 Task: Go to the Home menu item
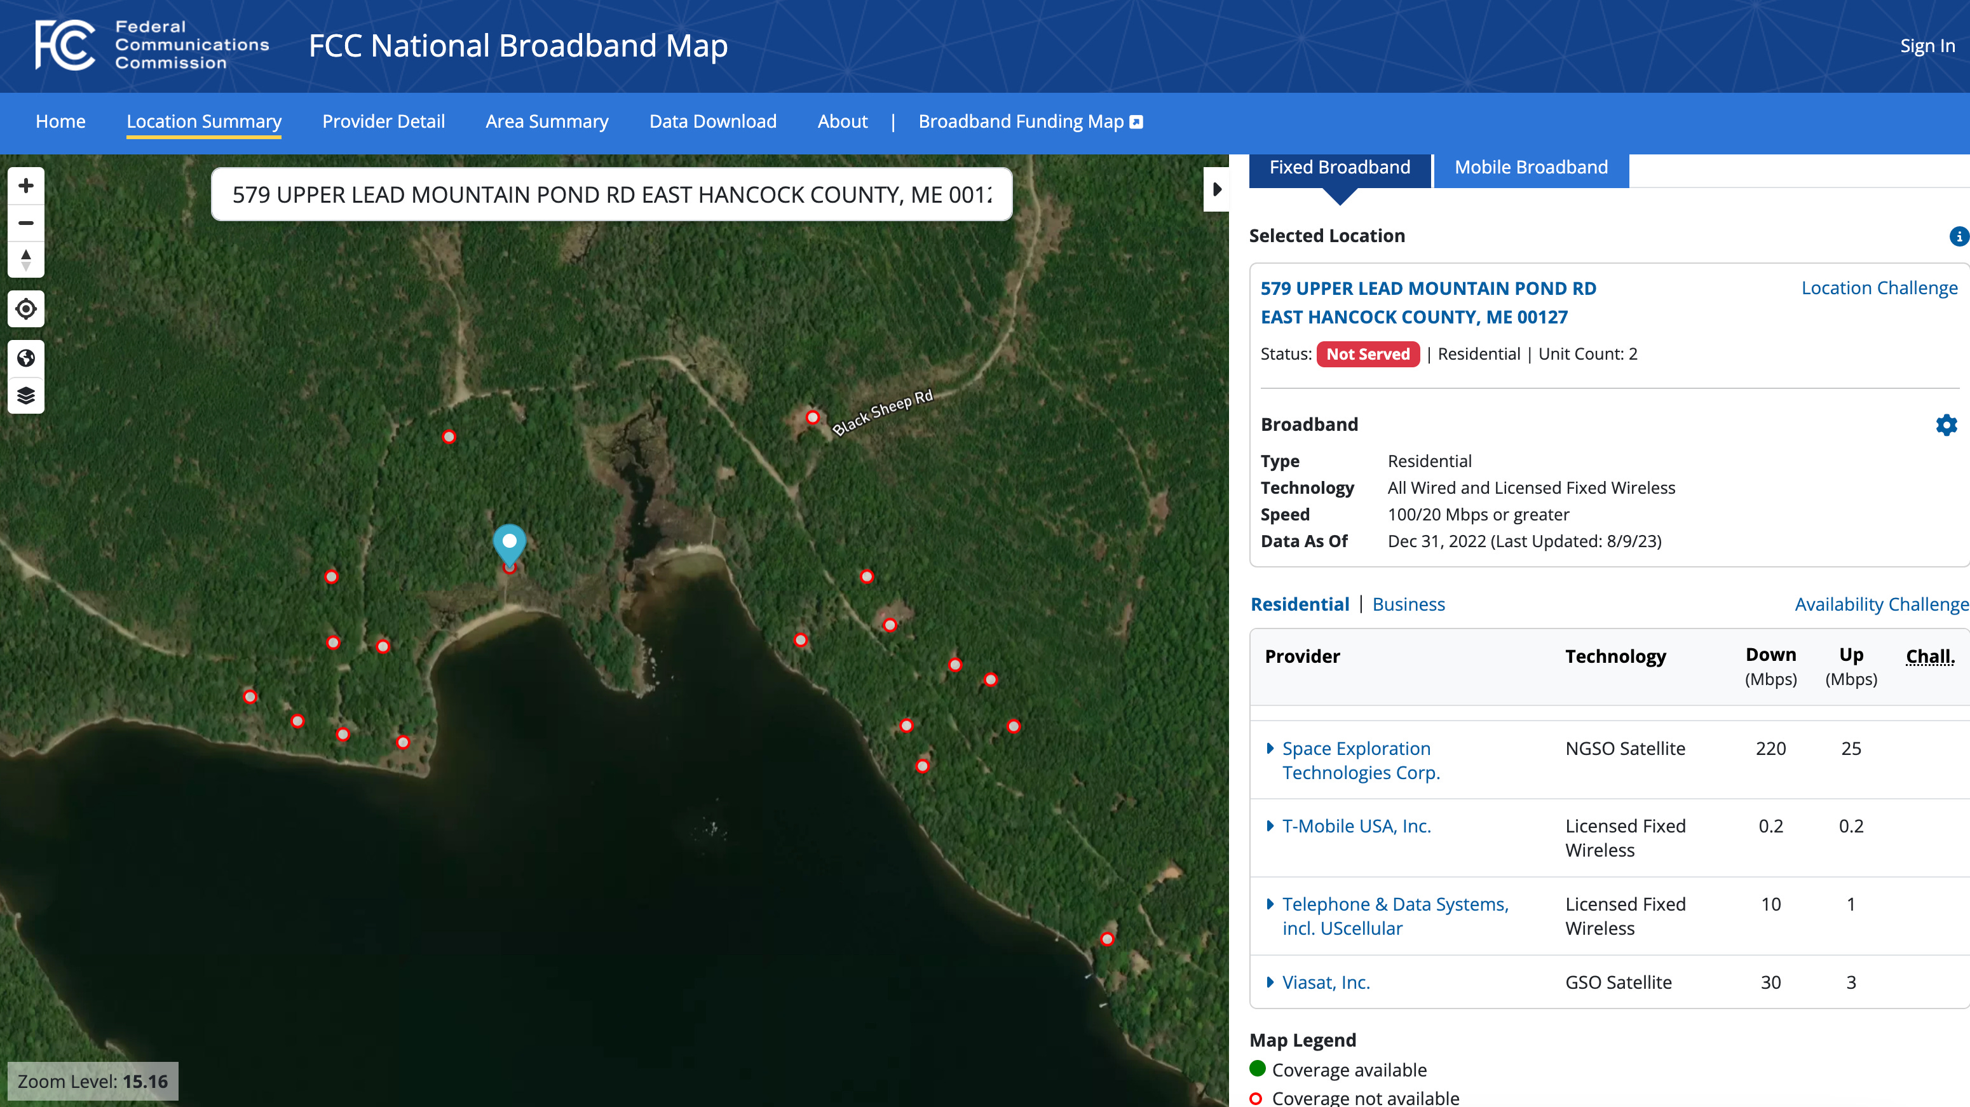[60, 121]
